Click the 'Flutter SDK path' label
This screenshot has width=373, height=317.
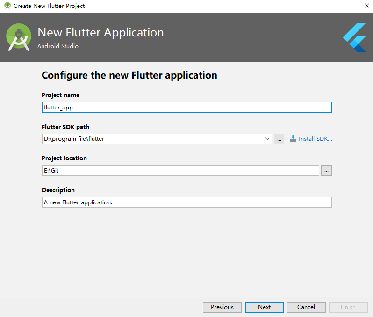pyautogui.click(x=65, y=127)
